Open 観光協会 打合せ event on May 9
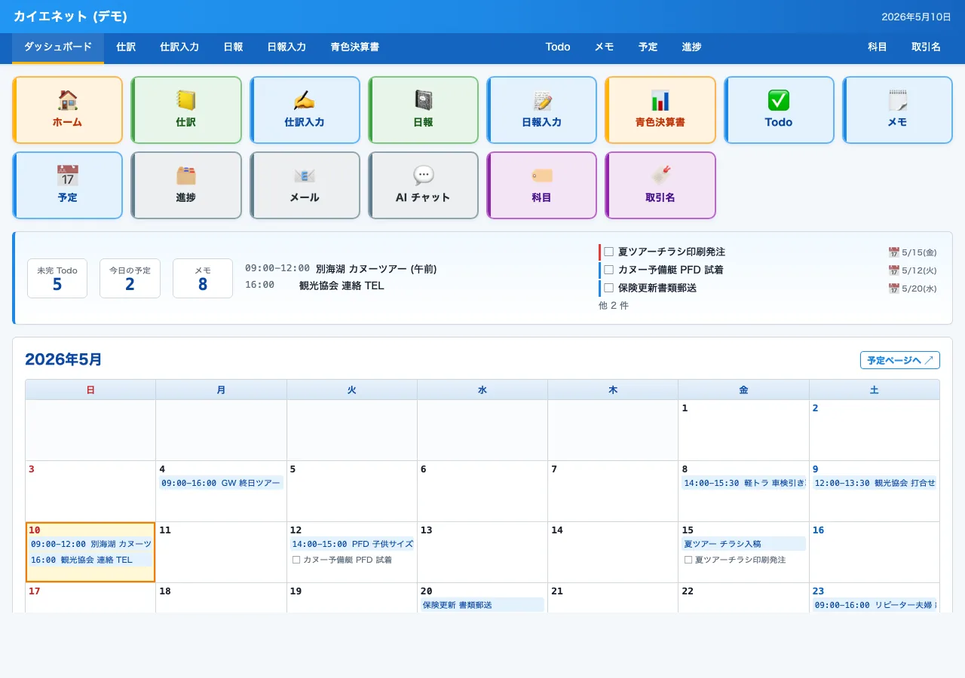Screen dimensions: 965x678 (x=875, y=483)
